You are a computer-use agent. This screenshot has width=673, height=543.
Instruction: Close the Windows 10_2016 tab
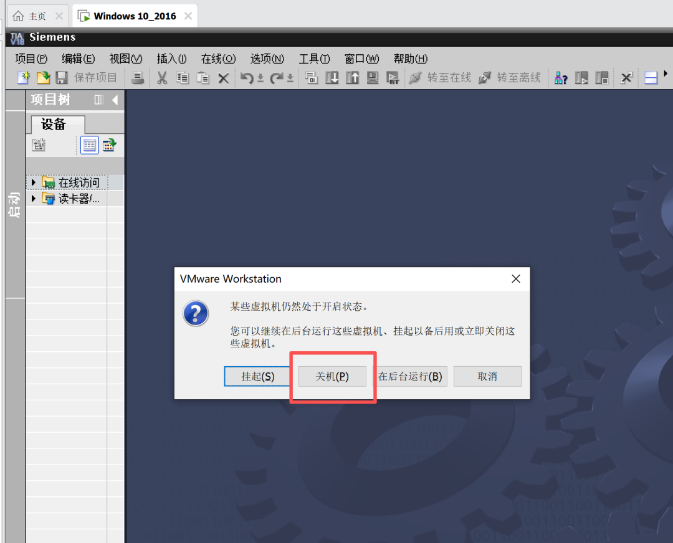(x=188, y=16)
